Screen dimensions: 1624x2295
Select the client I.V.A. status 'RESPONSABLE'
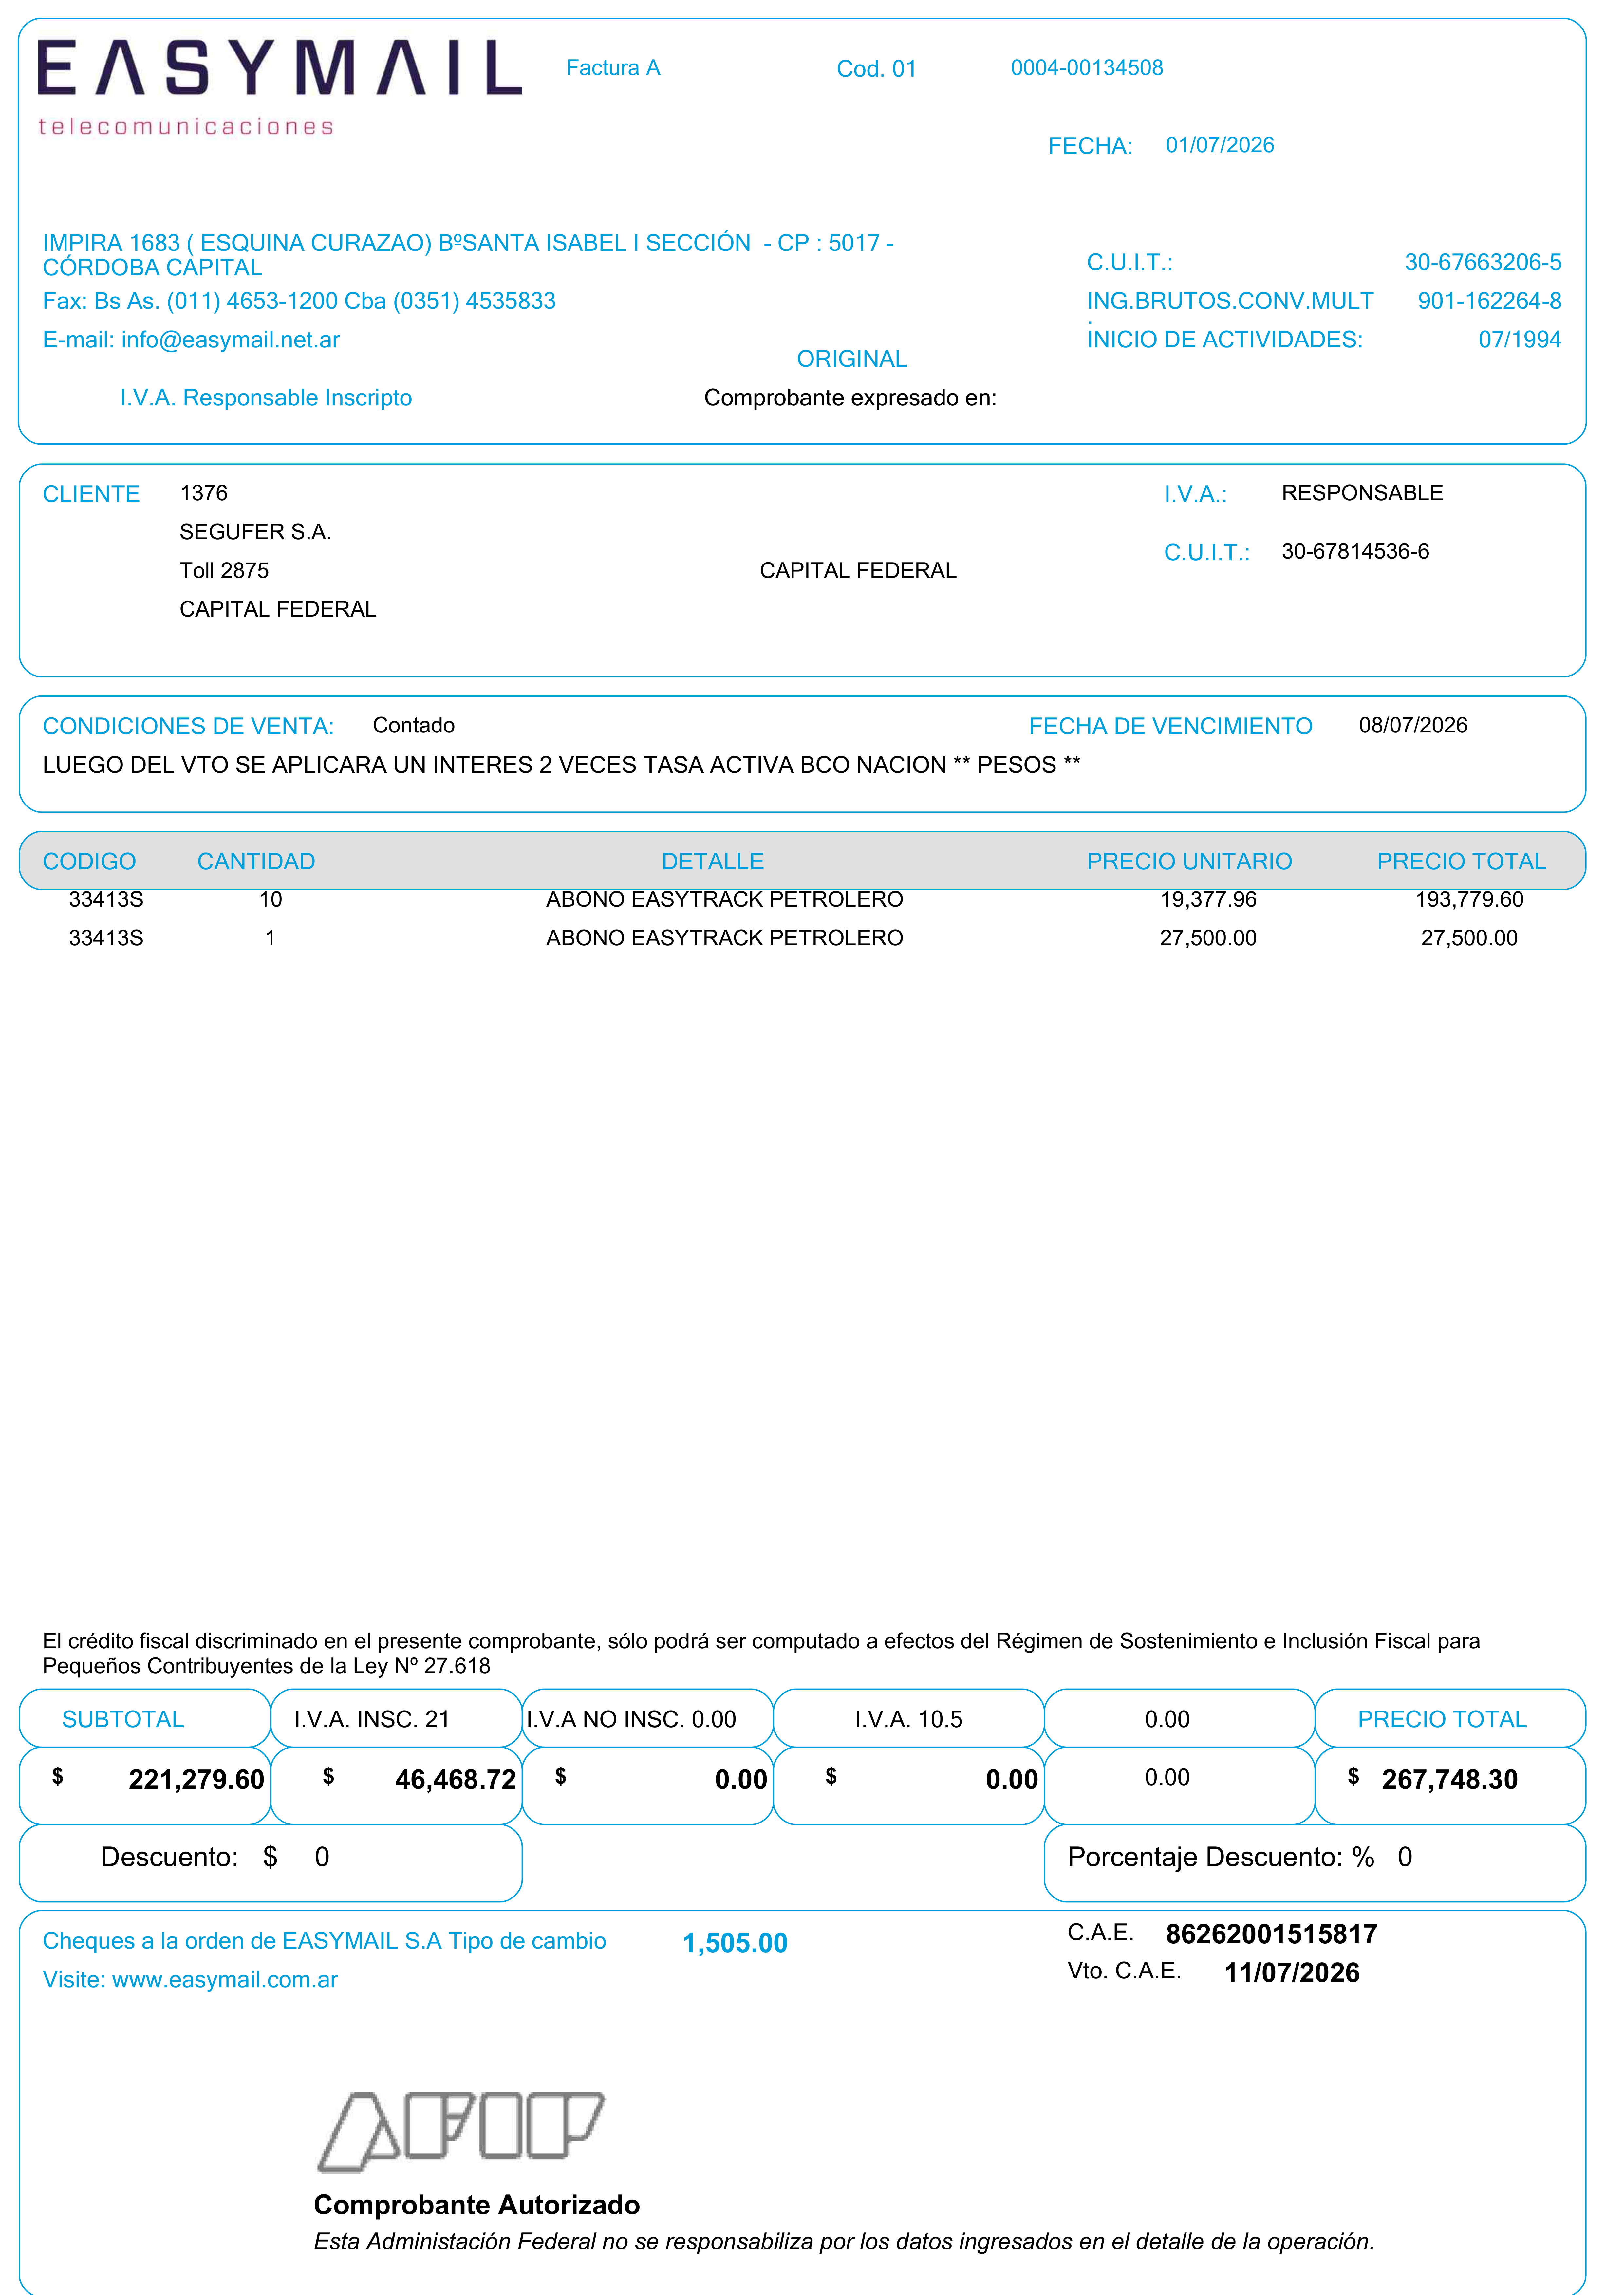[x=1362, y=493]
